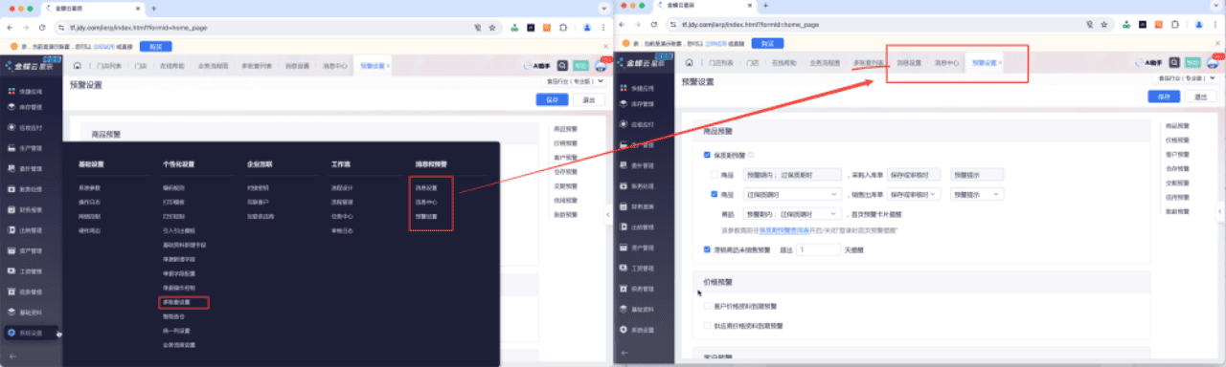Select 业务流程设置 at bottom of 个性化设置

click(179, 345)
